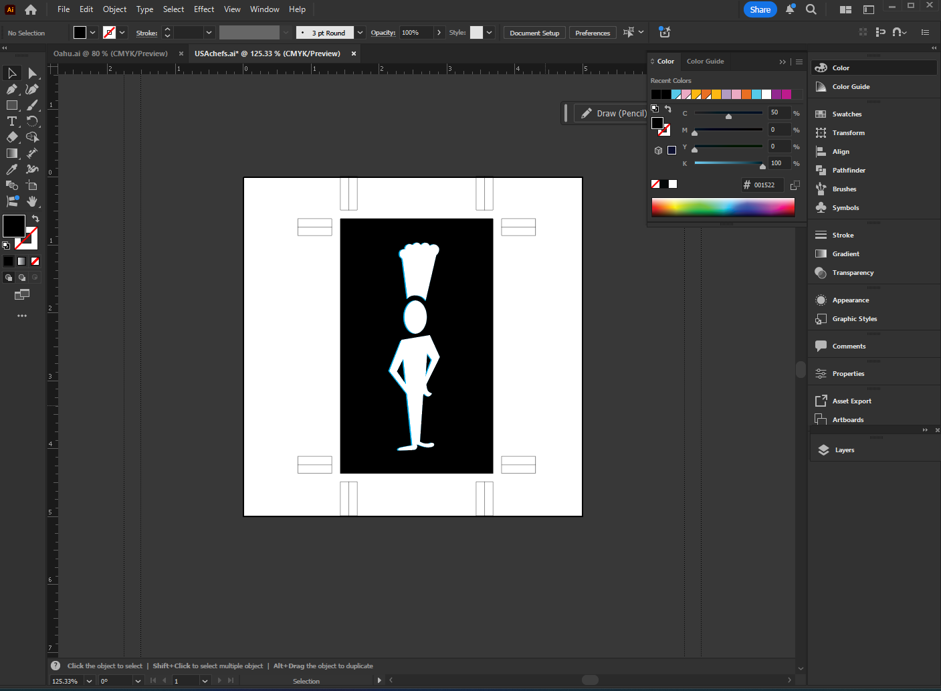Open the Effect menu
The width and height of the screenshot is (941, 691).
point(204,9)
